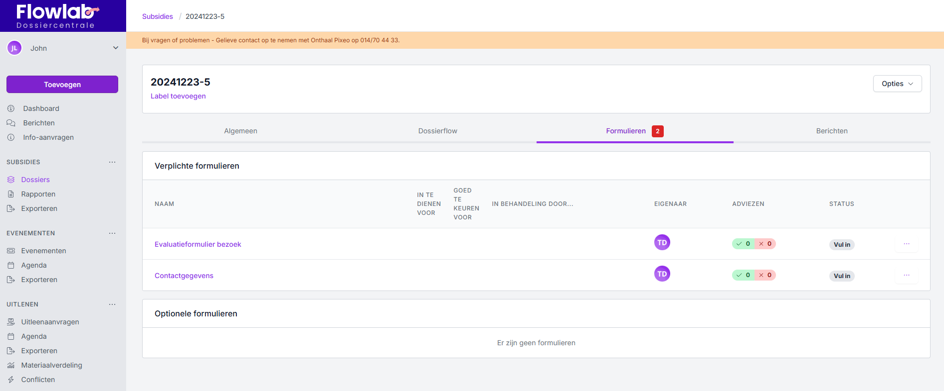The width and height of the screenshot is (944, 391).
Task: Click the TD owner avatar for Contactgegevens
Action: click(662, 274)
